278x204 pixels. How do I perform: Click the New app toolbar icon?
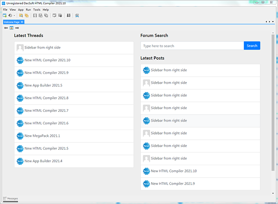5,15
